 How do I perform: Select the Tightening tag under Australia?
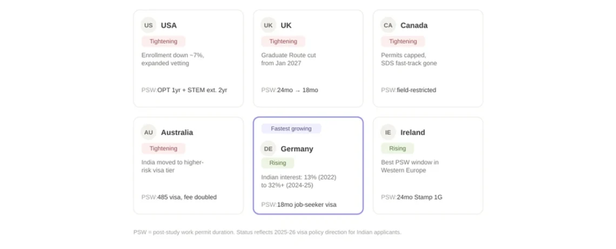163,149
